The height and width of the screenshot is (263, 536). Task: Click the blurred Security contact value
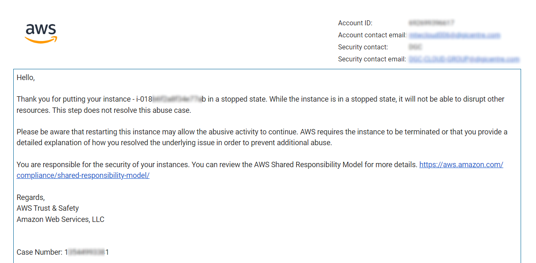pyautogui.click(x=415, y=47)
